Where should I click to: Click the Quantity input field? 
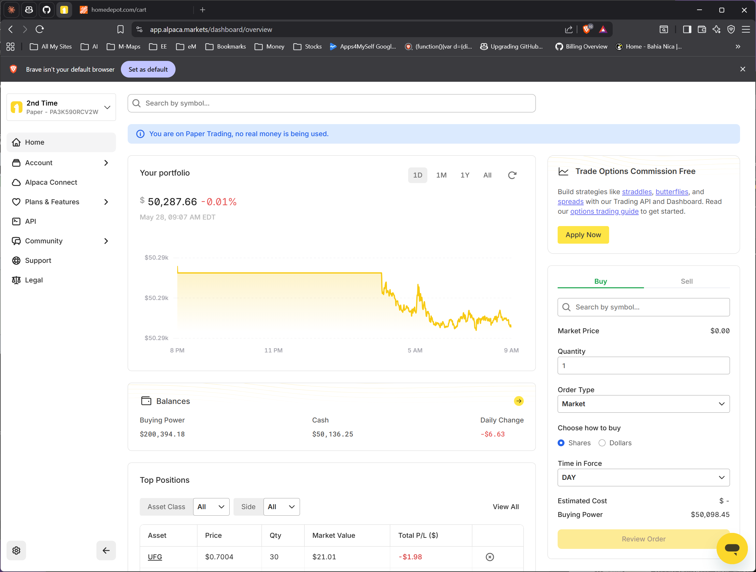(x=643, y=365)
